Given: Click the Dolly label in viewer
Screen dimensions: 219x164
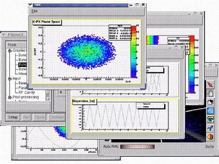Looking at the screenshot, I should (x=210, y=147).
